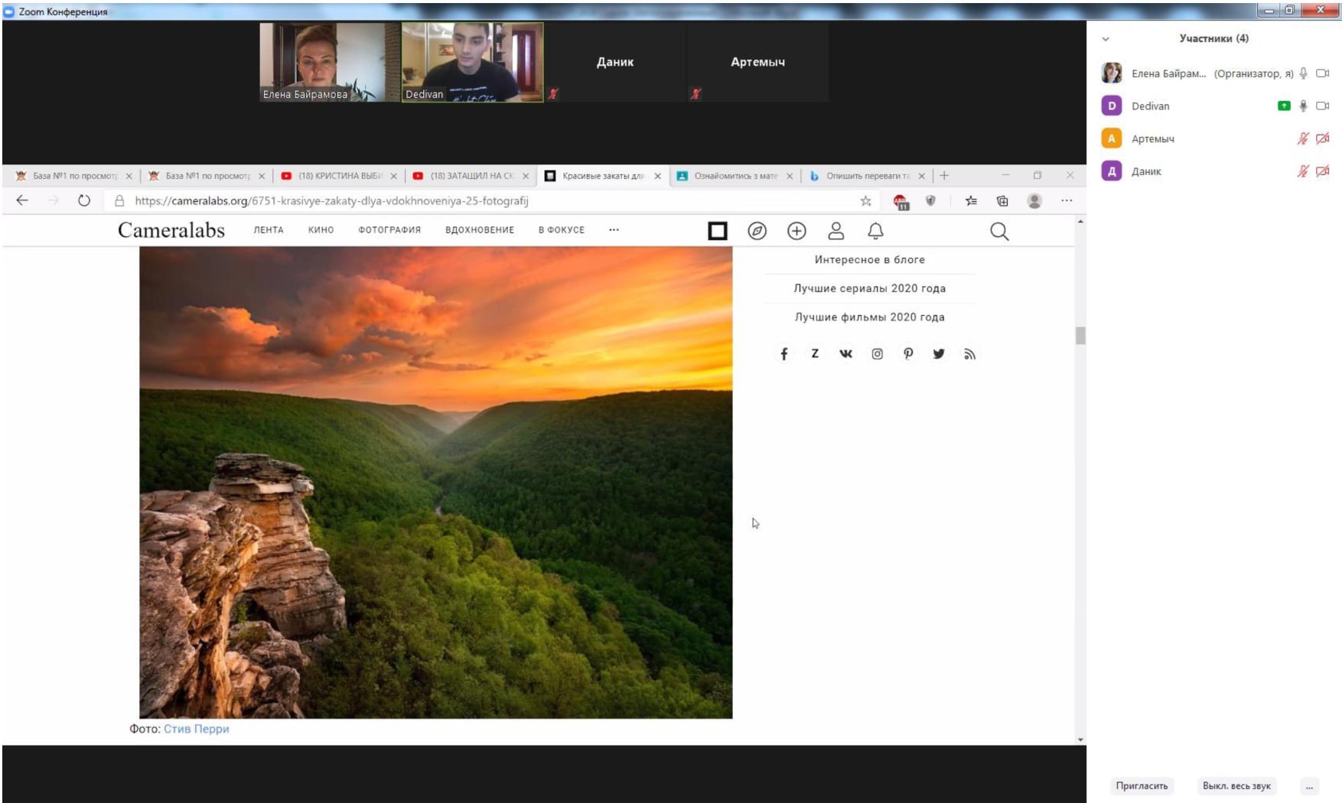
Task: Open the compass explore icon
Action: (757, 231)
